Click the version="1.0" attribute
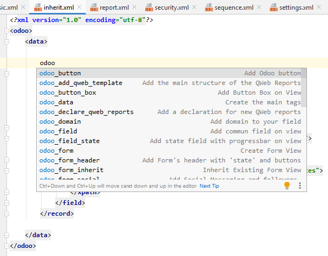328x256 pixels. click(x=57, y=20)
